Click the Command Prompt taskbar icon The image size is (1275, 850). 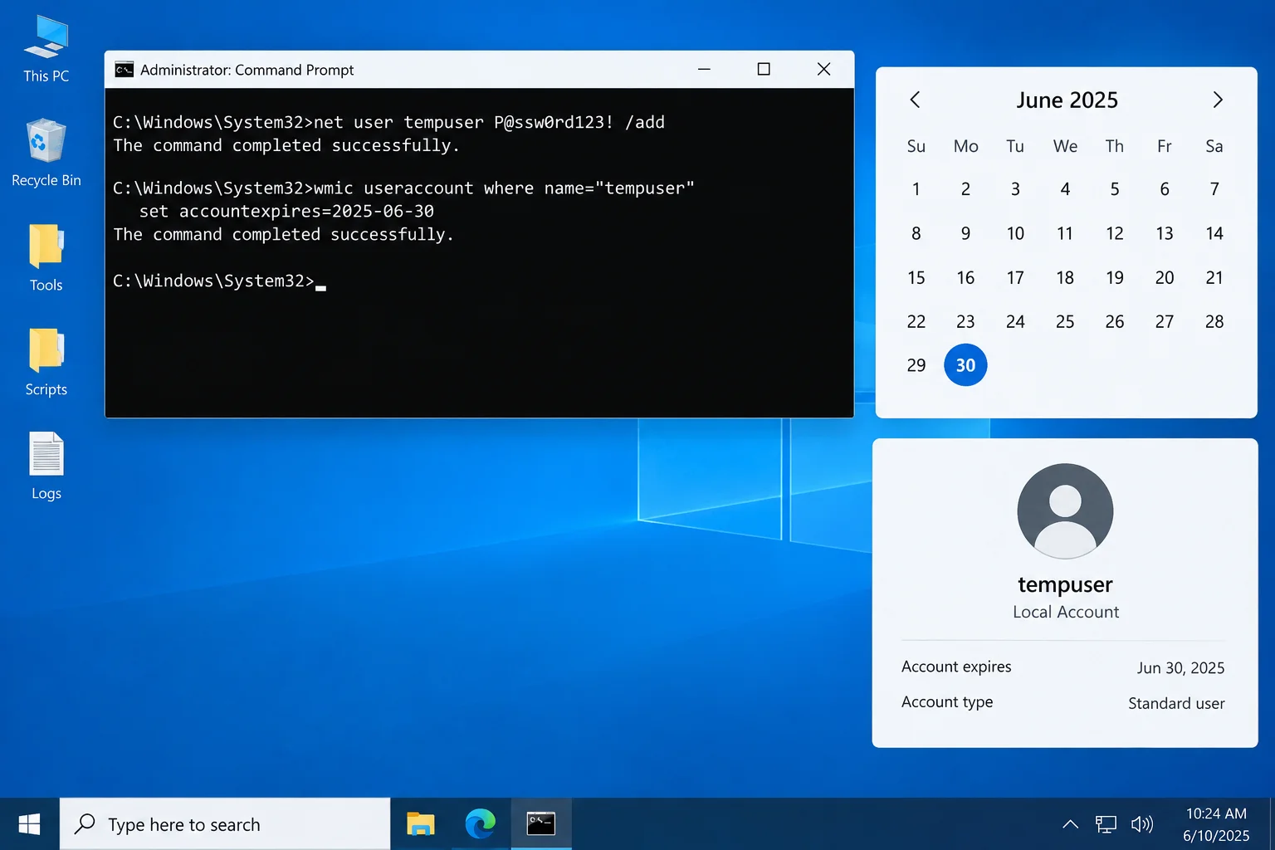click(x=541, y=824)
